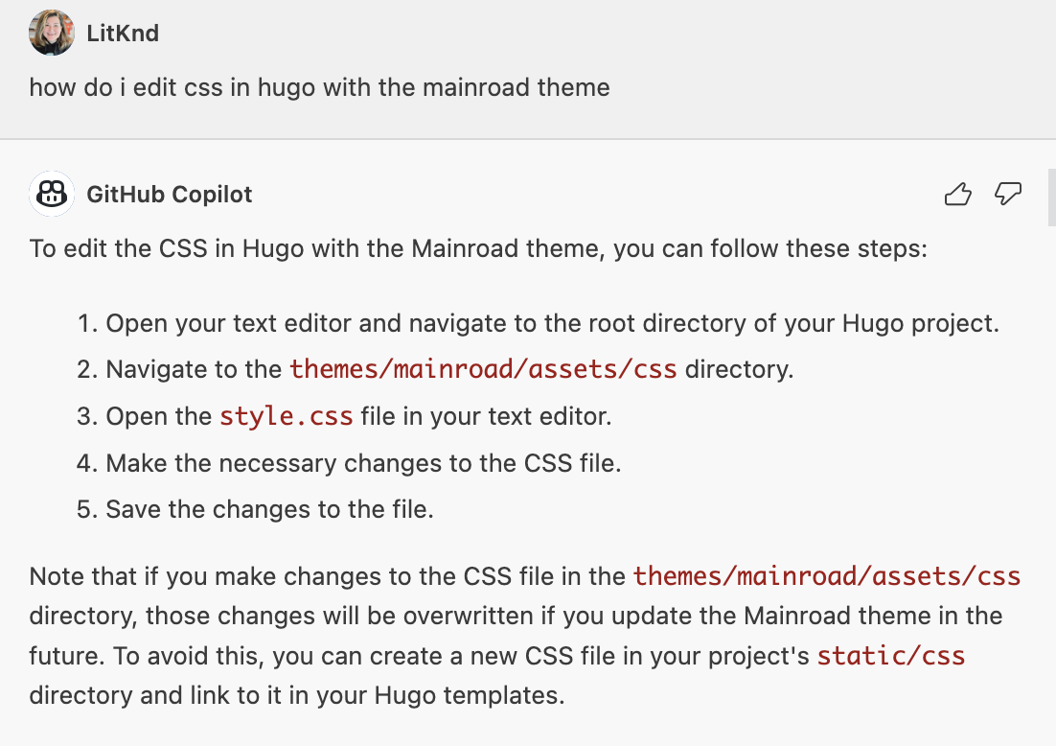Click the LitKnd username text
The height and width of the screenshot is (746, 1056).
(x=124, y=32)
